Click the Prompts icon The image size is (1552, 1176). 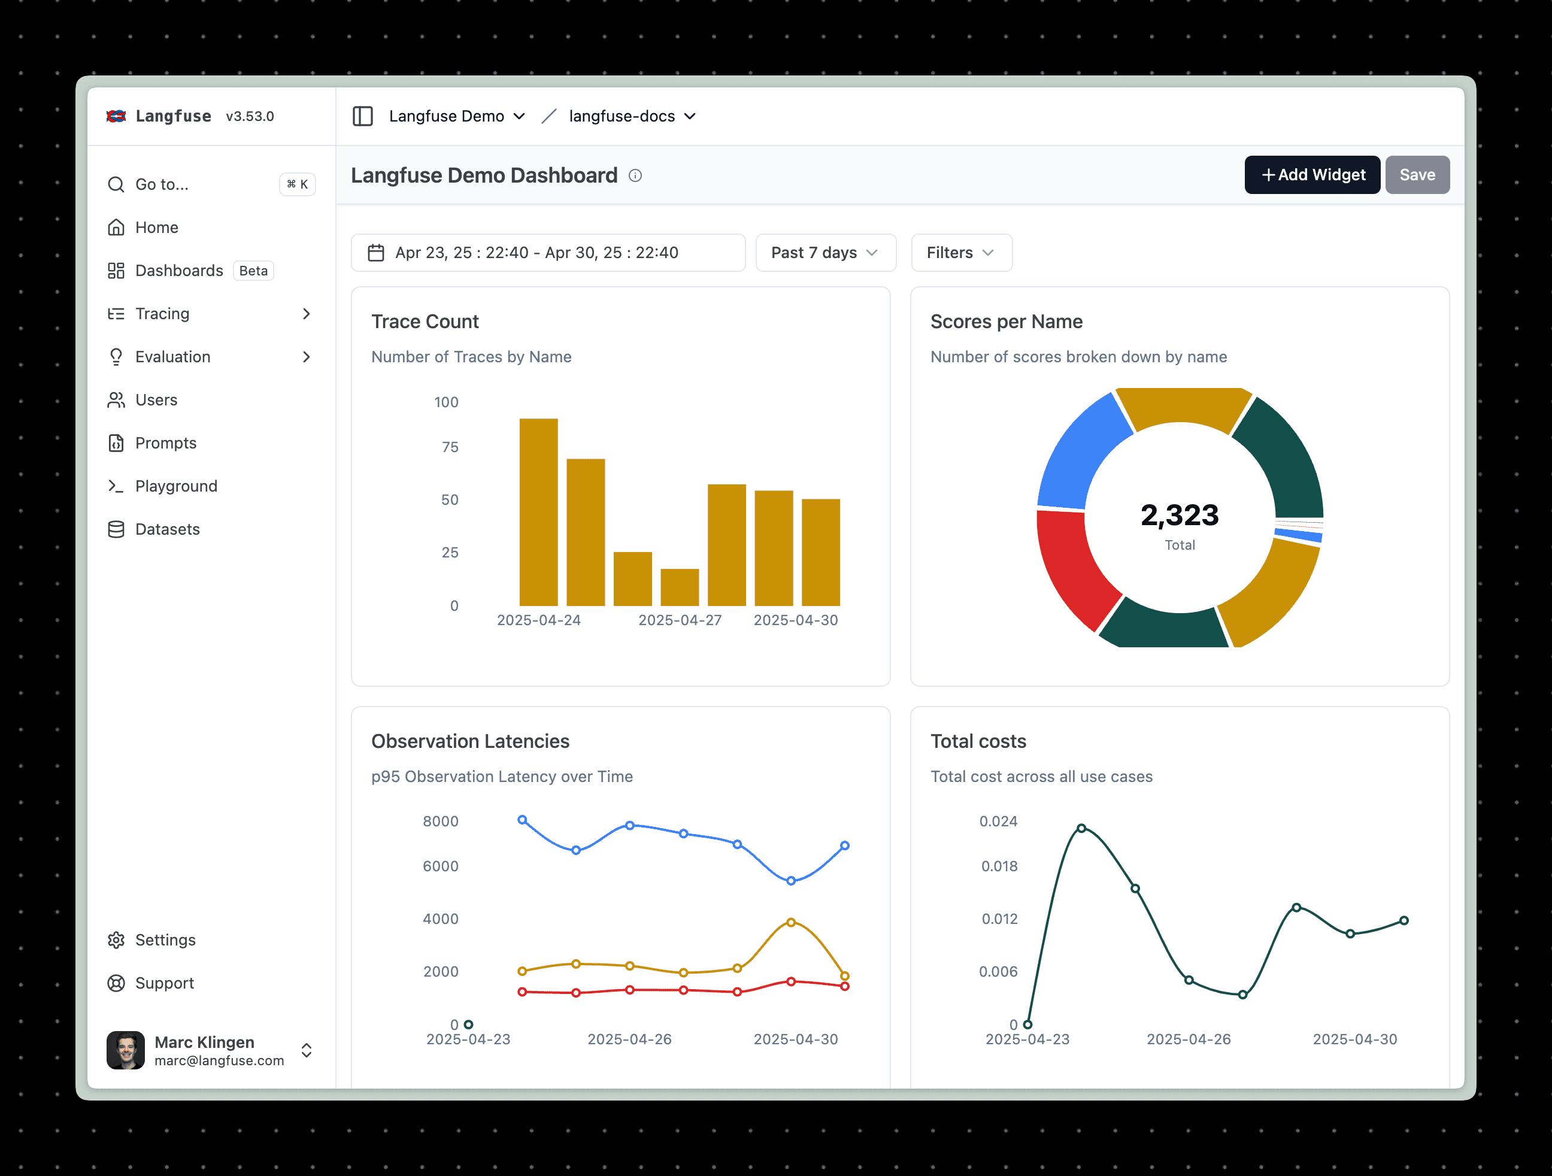117,442
